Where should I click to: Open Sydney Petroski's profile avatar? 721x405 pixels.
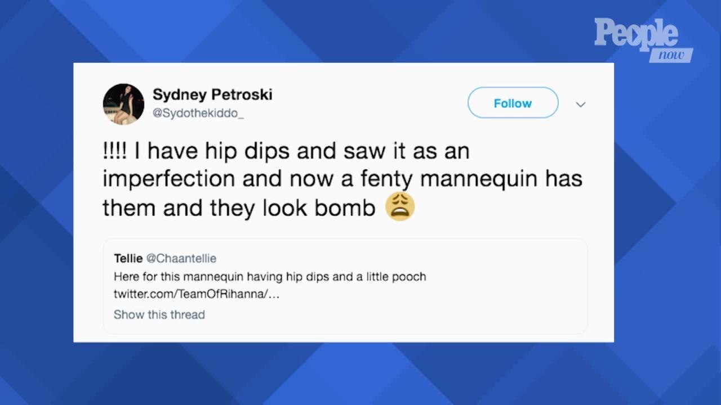123,104
